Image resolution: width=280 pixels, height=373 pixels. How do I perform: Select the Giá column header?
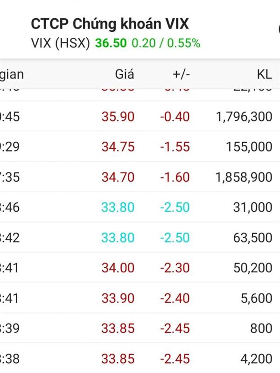click(125, 74)
